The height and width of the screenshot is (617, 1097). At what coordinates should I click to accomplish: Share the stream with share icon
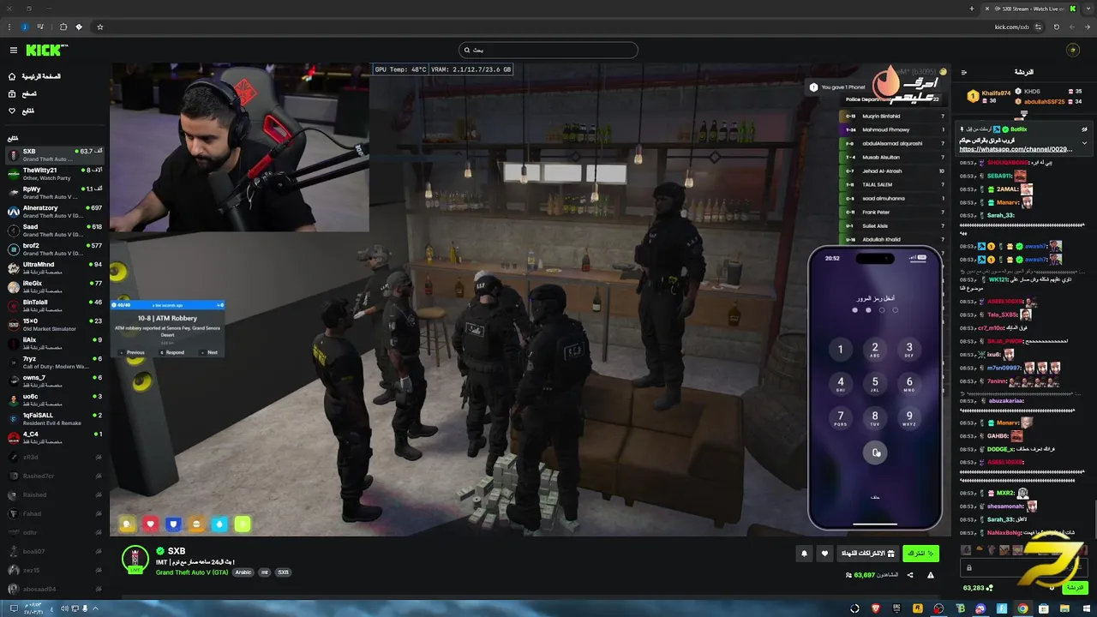pyautogui.click(x=910, y=575)
